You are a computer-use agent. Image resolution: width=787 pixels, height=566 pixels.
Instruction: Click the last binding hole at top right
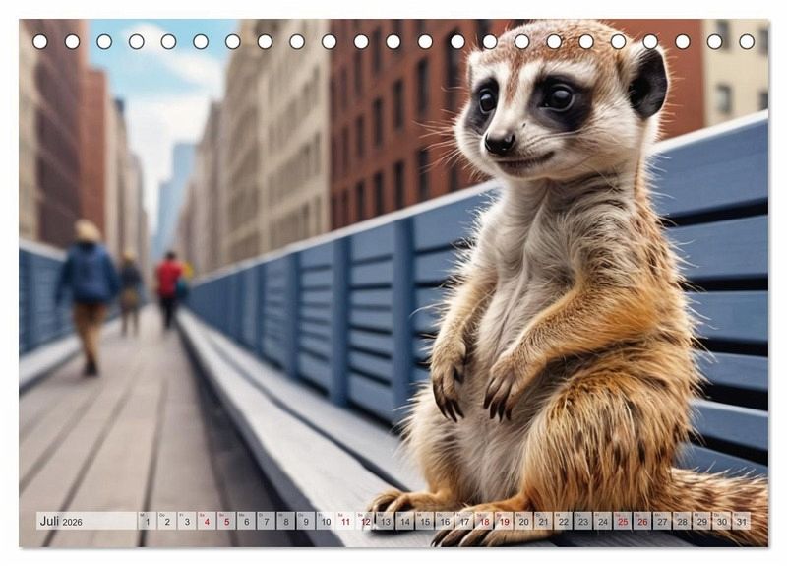[747, 41]
